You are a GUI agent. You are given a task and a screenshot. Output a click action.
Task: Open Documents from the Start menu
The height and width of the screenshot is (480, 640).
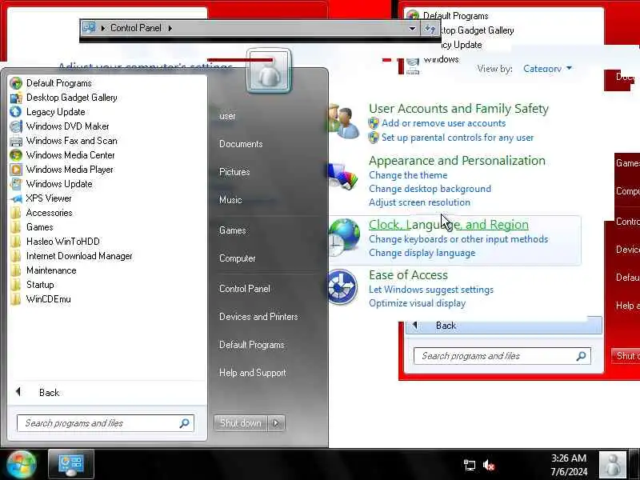click(241, 144)
